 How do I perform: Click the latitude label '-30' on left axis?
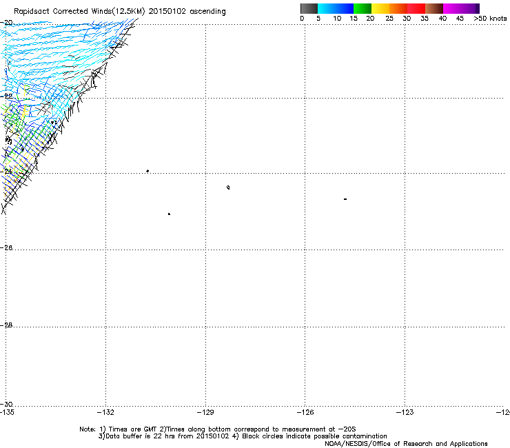point(6,405)
